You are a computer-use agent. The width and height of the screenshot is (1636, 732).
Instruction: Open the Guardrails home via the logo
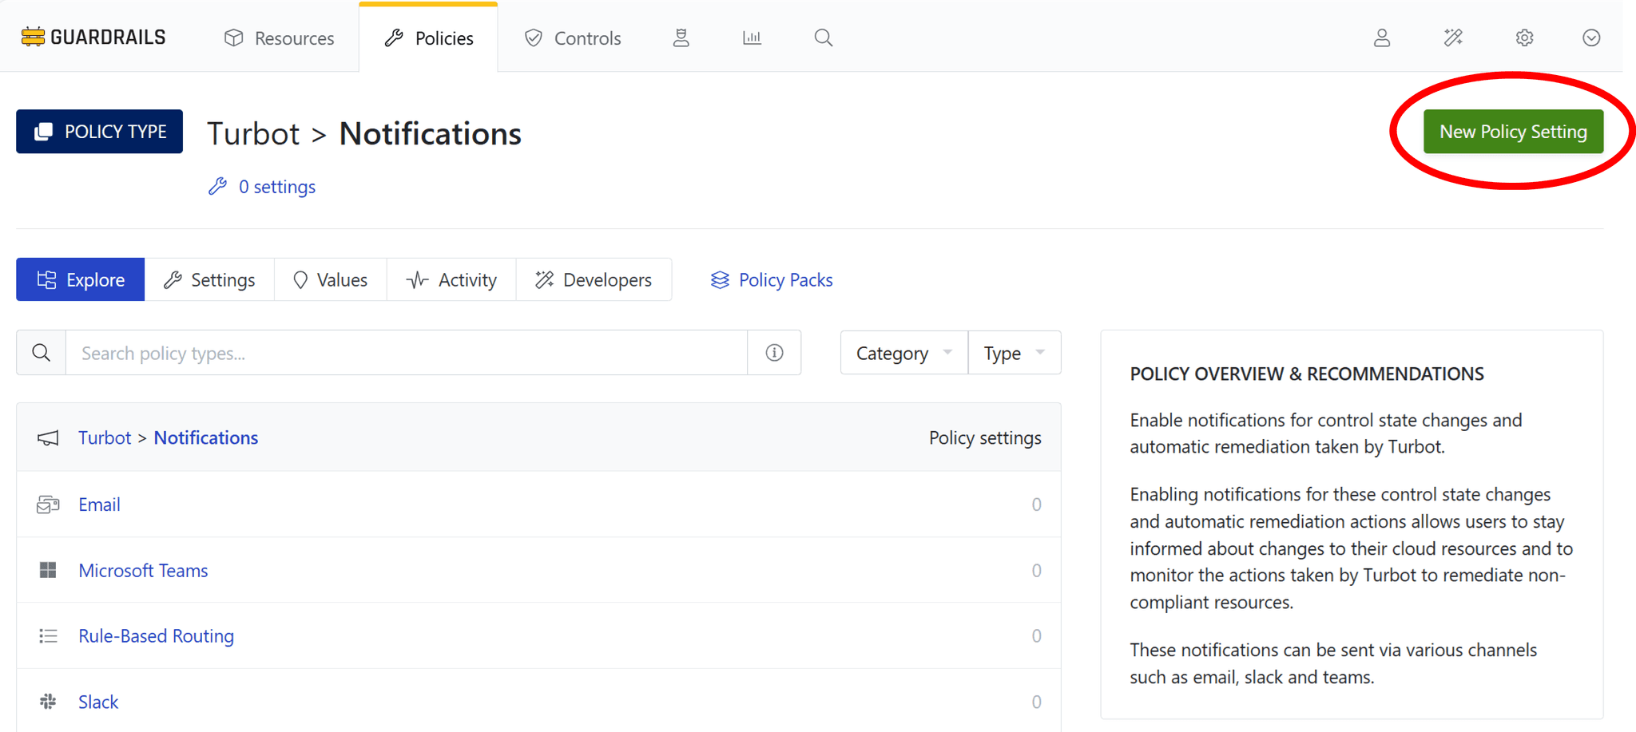[x=92, y=37]
